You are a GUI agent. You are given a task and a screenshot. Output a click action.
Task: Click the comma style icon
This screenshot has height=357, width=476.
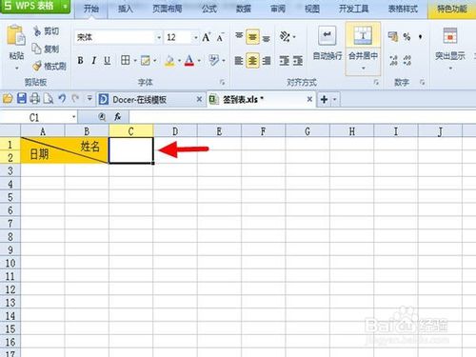coord(421,37)
